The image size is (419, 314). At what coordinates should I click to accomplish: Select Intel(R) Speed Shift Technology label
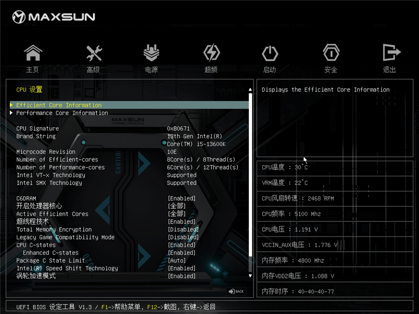(x=67, y=268)
